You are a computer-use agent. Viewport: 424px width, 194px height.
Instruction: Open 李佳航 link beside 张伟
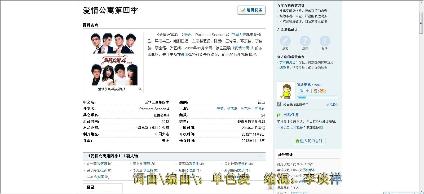(191, 170)
